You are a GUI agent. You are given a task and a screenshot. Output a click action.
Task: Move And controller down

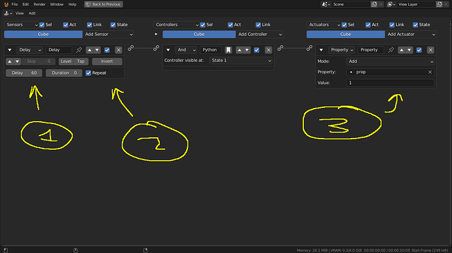pos(247,50)
